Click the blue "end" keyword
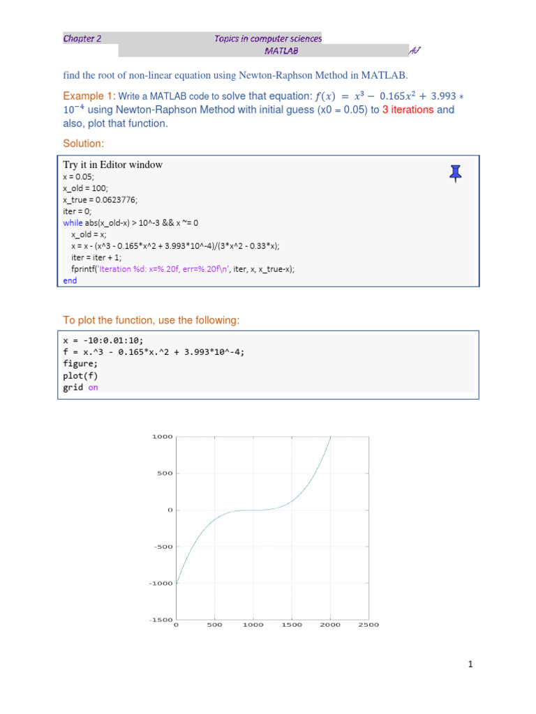536x714 pixels. pos(70,280)
